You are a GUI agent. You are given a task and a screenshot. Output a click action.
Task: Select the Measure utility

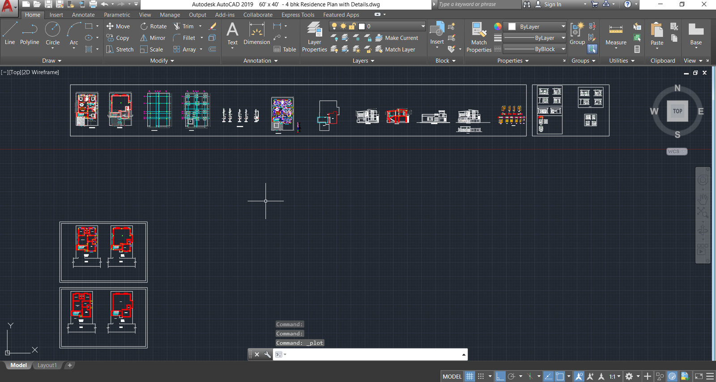point(616,34)
